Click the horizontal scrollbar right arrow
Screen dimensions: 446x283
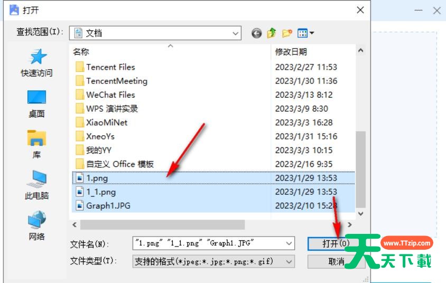point(350,225)
